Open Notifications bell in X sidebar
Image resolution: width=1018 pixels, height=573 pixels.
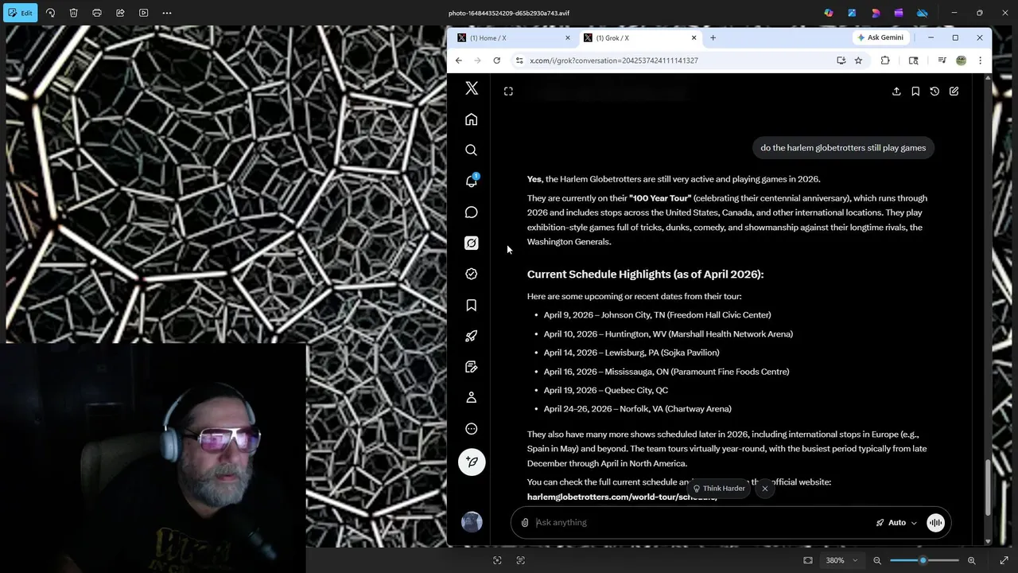point(472,181)
